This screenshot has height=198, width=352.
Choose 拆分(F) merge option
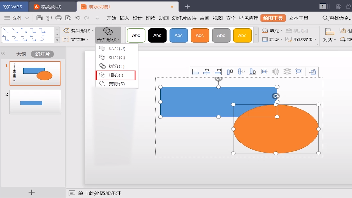(x=117, y=66)
